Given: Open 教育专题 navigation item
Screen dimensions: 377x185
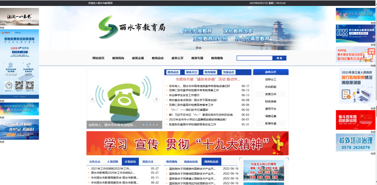Looking at the screenshot, I should pos(197,58).
